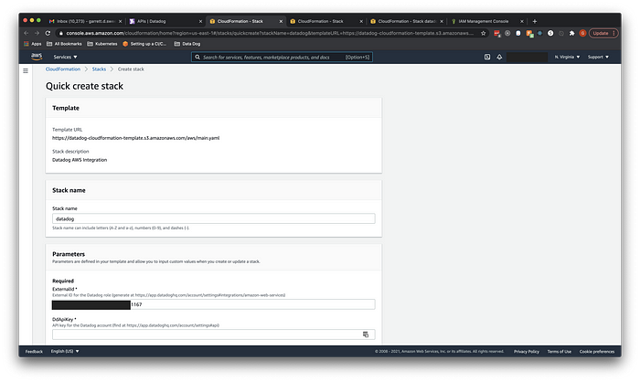640x382 pixels.
Task: Open the AWS CloudShell icon
Action: [x=487, y=58]
